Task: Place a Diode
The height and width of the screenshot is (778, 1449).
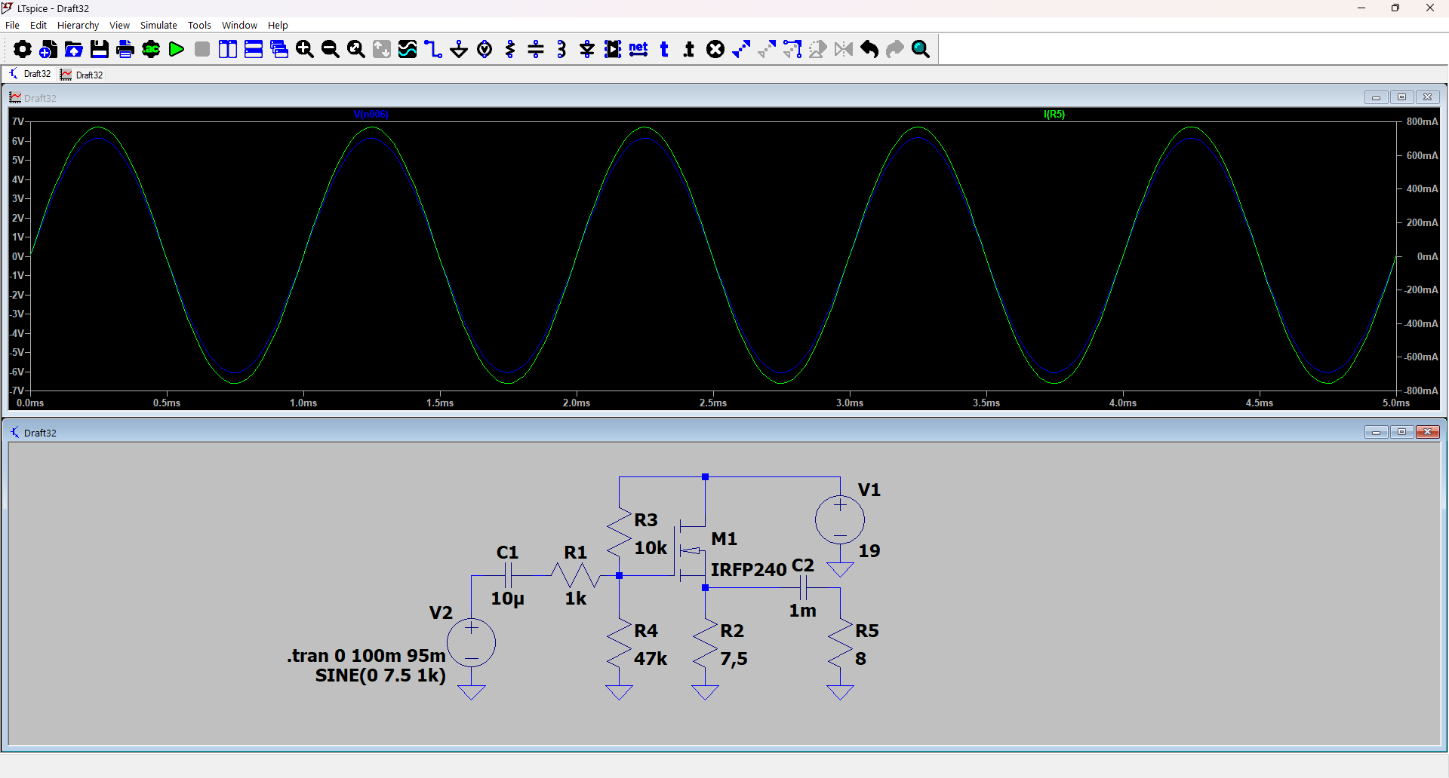Action: pyautogui.click(x=587, y=50)
